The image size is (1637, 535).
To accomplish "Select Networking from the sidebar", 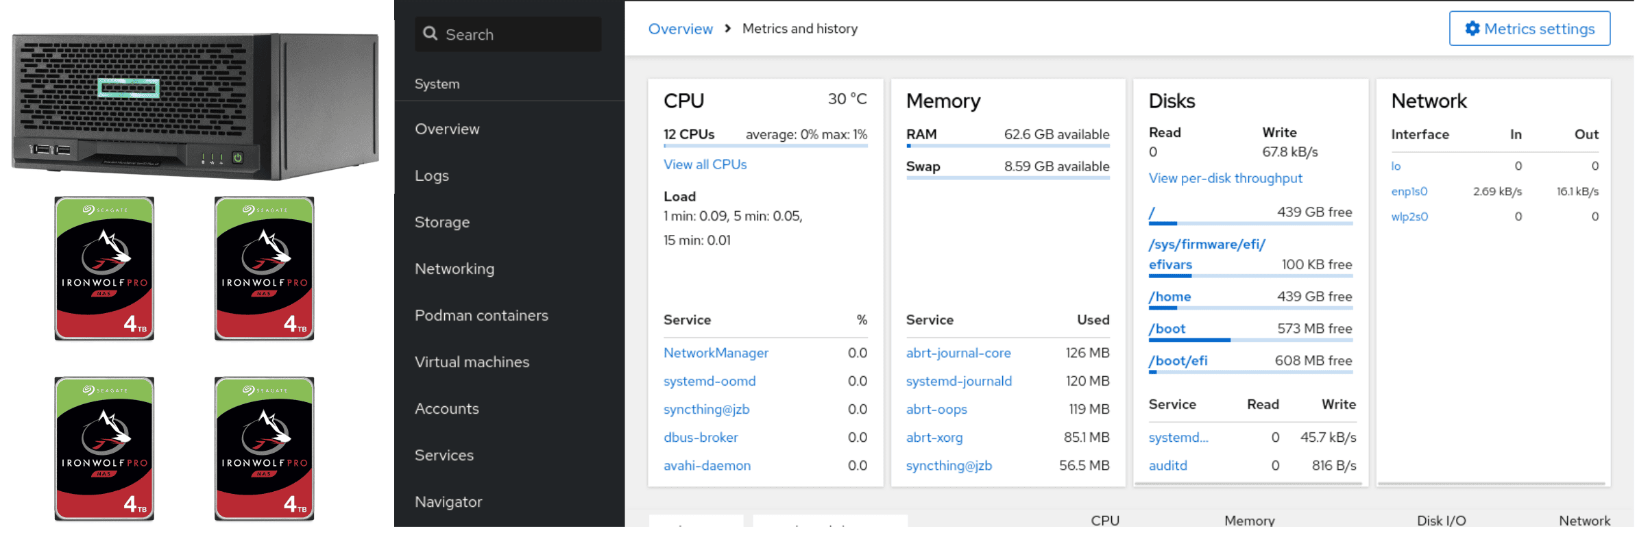I will tap(454, 269).
